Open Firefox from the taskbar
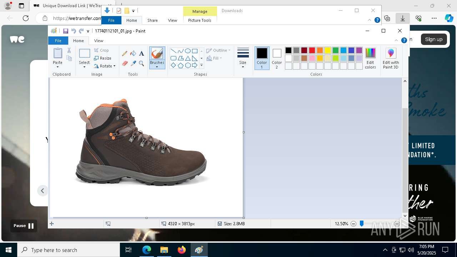This screenshot has width=457, height=257. coord(181,250)
